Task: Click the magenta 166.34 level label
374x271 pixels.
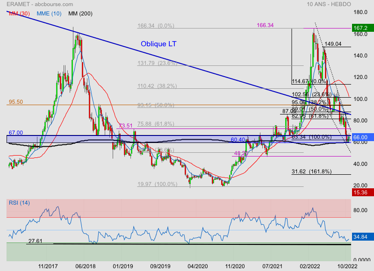Action: coord(265,25)
